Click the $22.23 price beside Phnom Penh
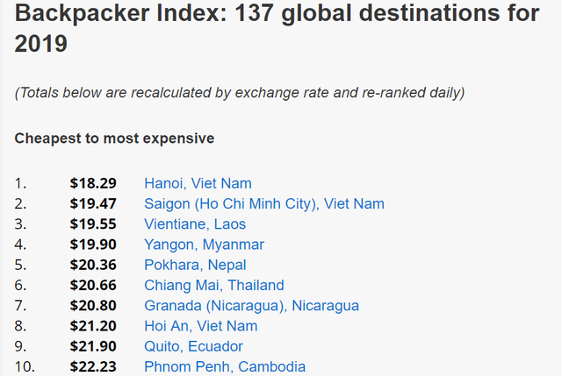Image resolution: width=562 pixels, height=376 pixels. (93, 367)
